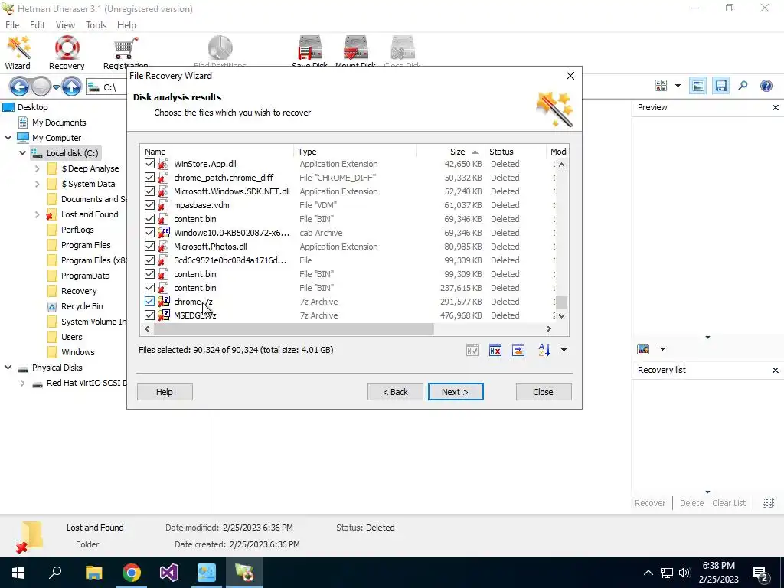784x588 pixels.
Task: Open the Help menu
Action: (x=126, y=25)
